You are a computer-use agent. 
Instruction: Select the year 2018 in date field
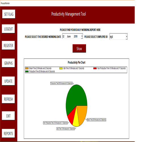76,36
